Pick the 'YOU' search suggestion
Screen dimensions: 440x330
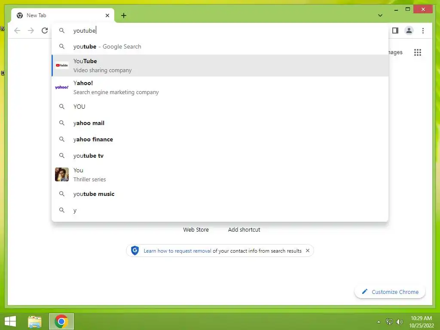point(220,107)
